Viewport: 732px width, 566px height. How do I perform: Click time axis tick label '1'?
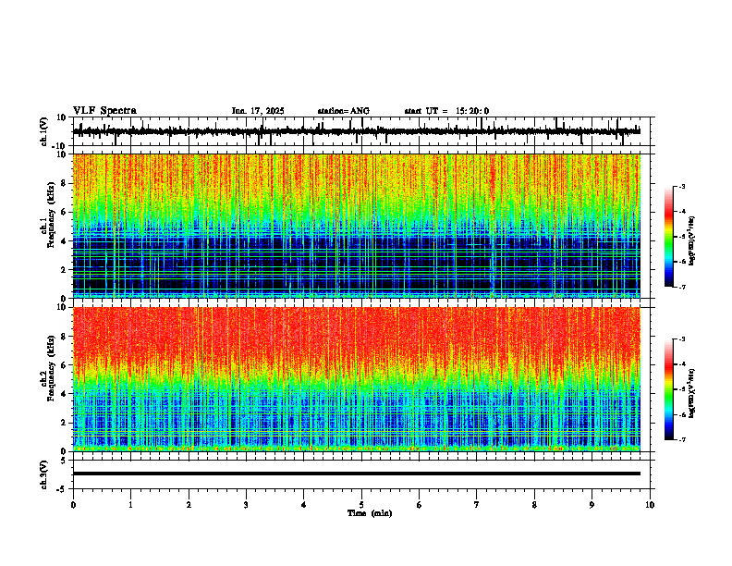pos(130,505)
